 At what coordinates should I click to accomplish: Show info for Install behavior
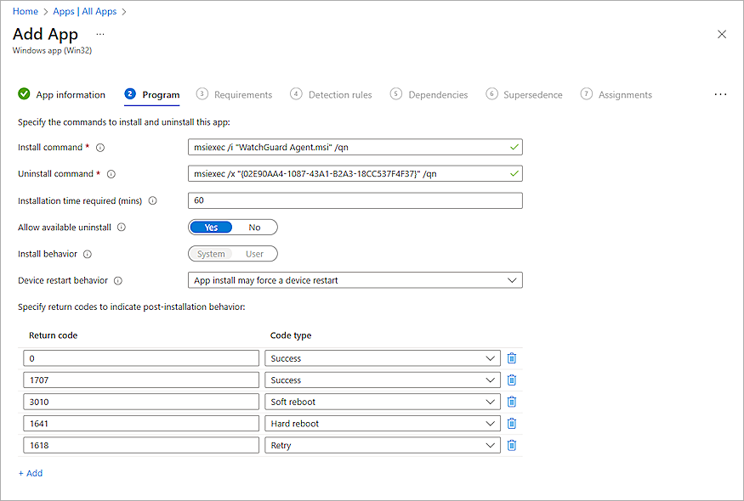point(88,255)
